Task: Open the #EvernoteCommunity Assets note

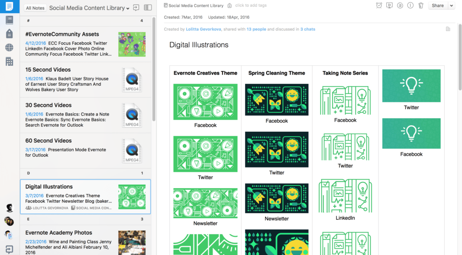Action: pyautogui.click(x=85, y=44)
